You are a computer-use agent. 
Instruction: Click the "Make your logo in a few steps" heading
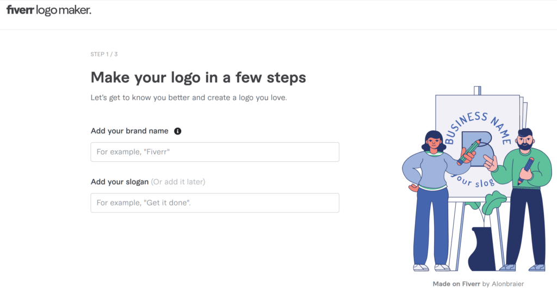(x=198, y=77)
